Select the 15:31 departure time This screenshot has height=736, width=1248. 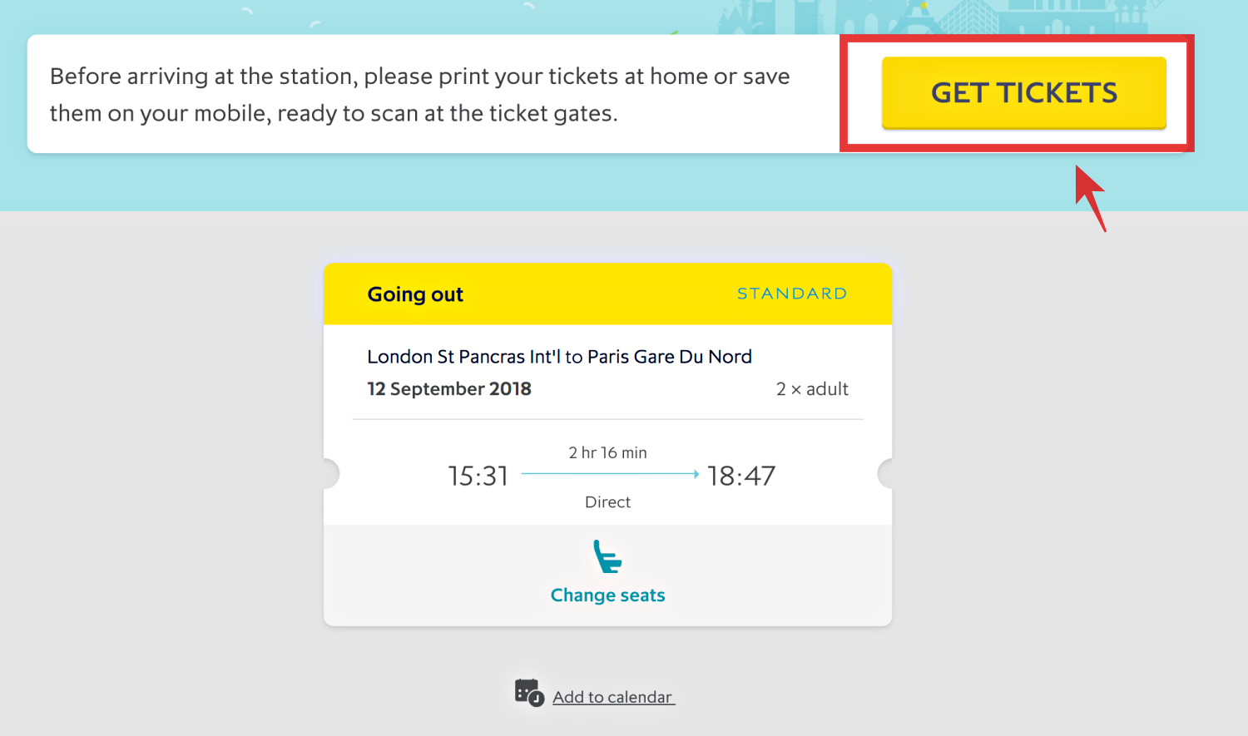478,476
